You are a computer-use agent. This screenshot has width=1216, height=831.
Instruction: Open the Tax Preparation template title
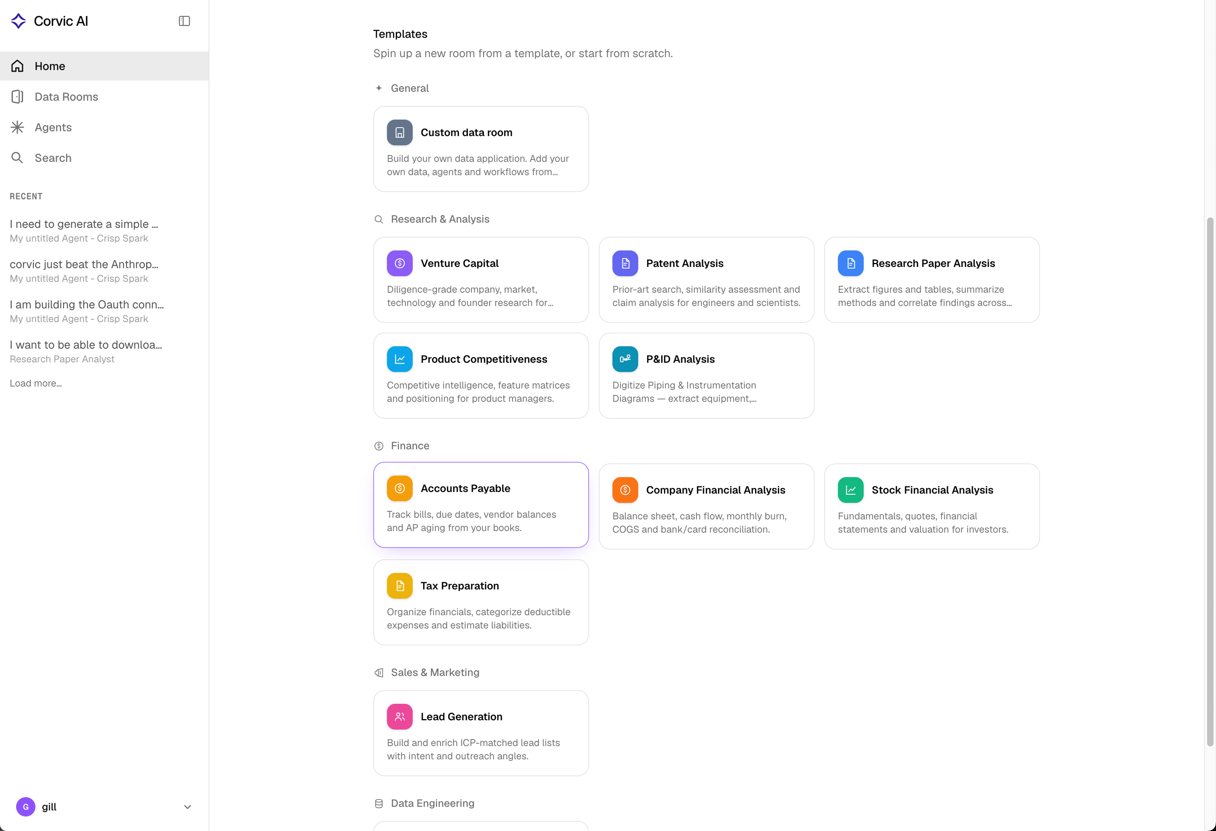click(x=459, y=585)
